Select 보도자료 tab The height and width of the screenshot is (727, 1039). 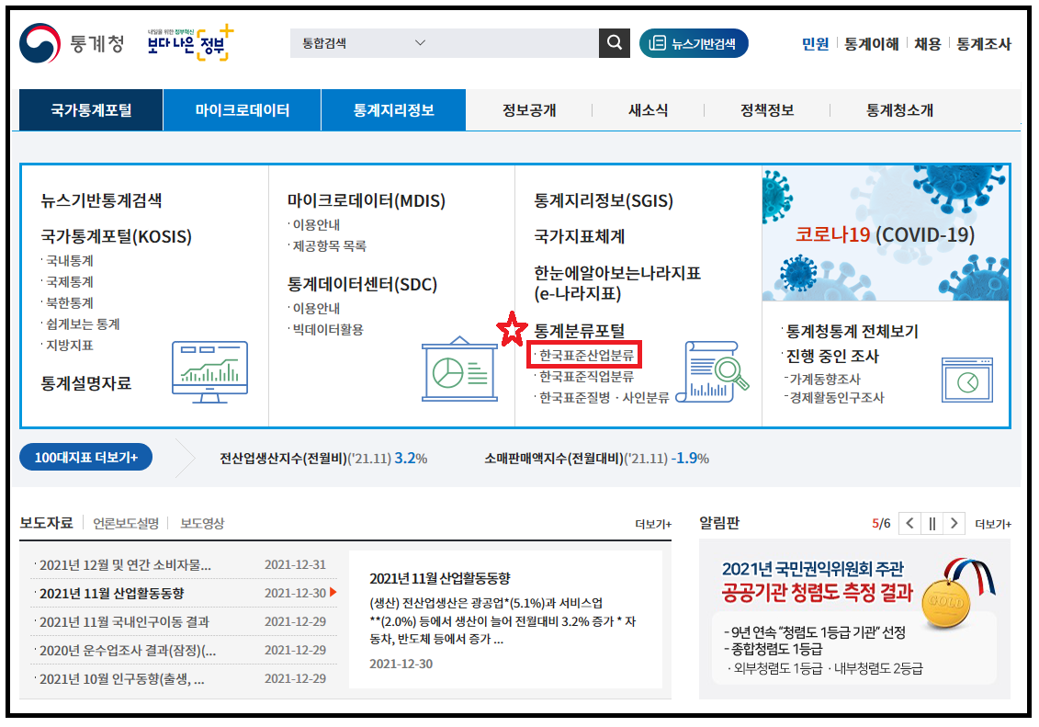click(x=46, y=523)
